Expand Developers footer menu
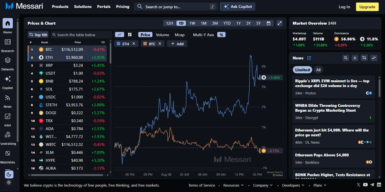Screen dimensions: 385x192 tap(293, 185)
